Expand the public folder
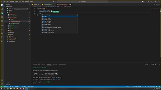Image resolution: width=161 pixels, height=90 pixels. coord(6,10)
